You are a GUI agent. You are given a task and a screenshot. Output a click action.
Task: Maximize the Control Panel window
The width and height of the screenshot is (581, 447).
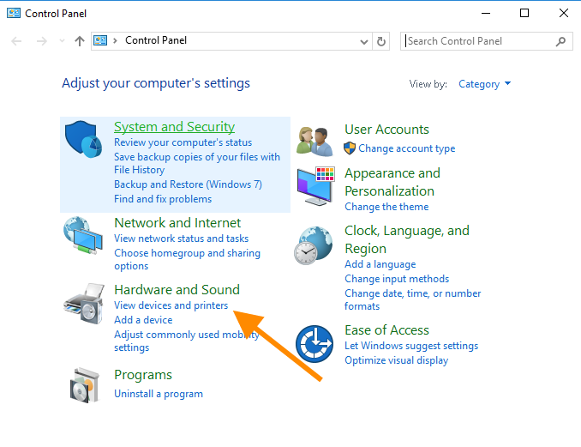pos(524,14)
